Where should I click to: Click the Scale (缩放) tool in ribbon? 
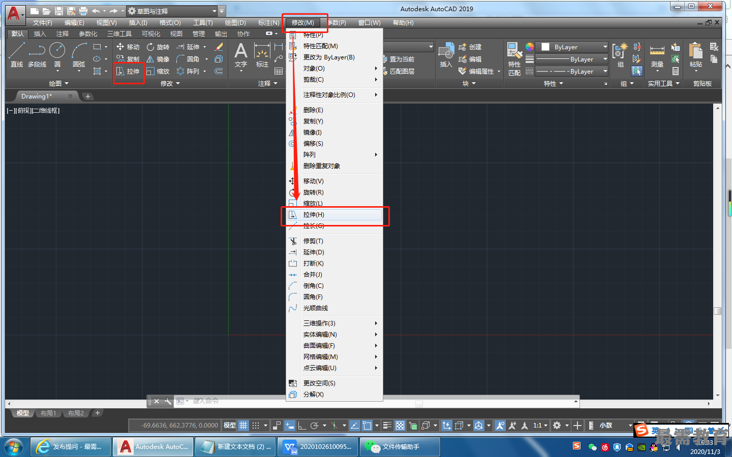click(158, 71)
